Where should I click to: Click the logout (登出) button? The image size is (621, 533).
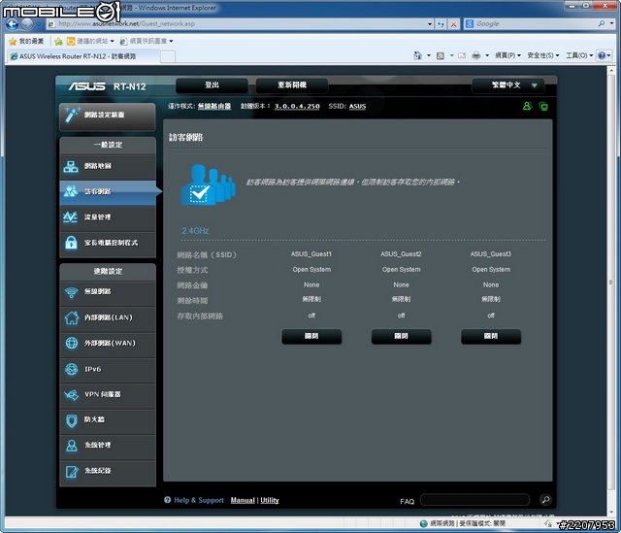(x=212, y=85)
